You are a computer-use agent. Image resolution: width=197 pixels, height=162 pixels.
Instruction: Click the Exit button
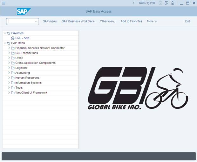187,21
